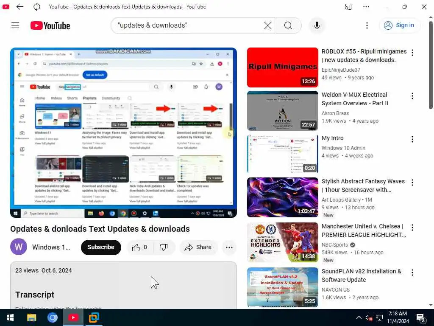
Task: Open more actions below the video
Action: click(229, 247)
